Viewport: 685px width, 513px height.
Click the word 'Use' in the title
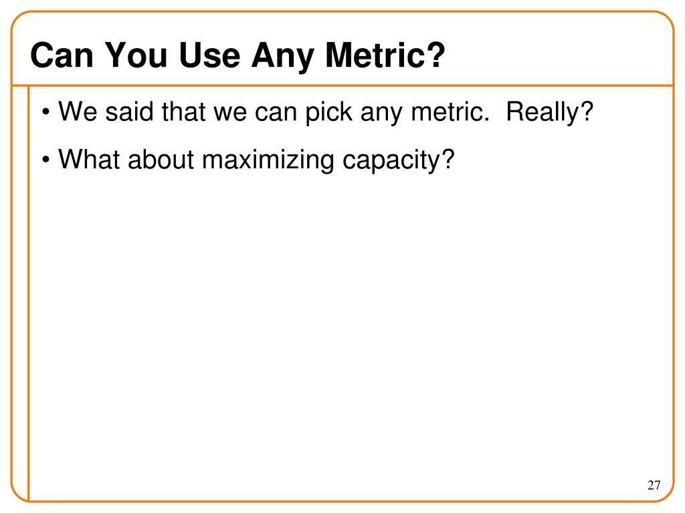coord(209,55)
